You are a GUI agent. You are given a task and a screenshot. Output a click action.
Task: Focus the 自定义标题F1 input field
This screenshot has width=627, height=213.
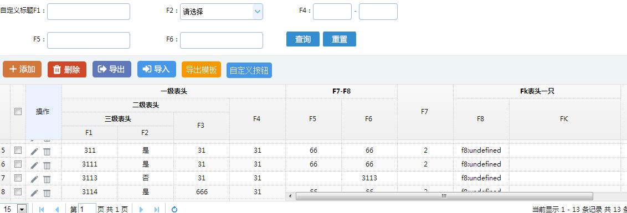(x=89, y=12)
